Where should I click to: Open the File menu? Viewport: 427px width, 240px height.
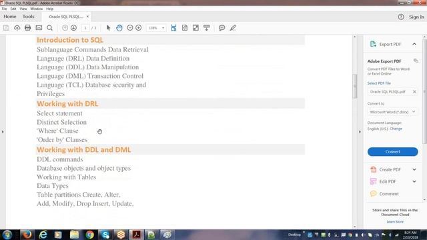(x=5, y=9)
